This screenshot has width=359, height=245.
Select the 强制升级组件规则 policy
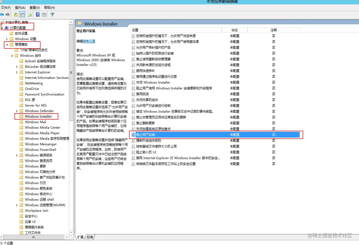(148, 140)
